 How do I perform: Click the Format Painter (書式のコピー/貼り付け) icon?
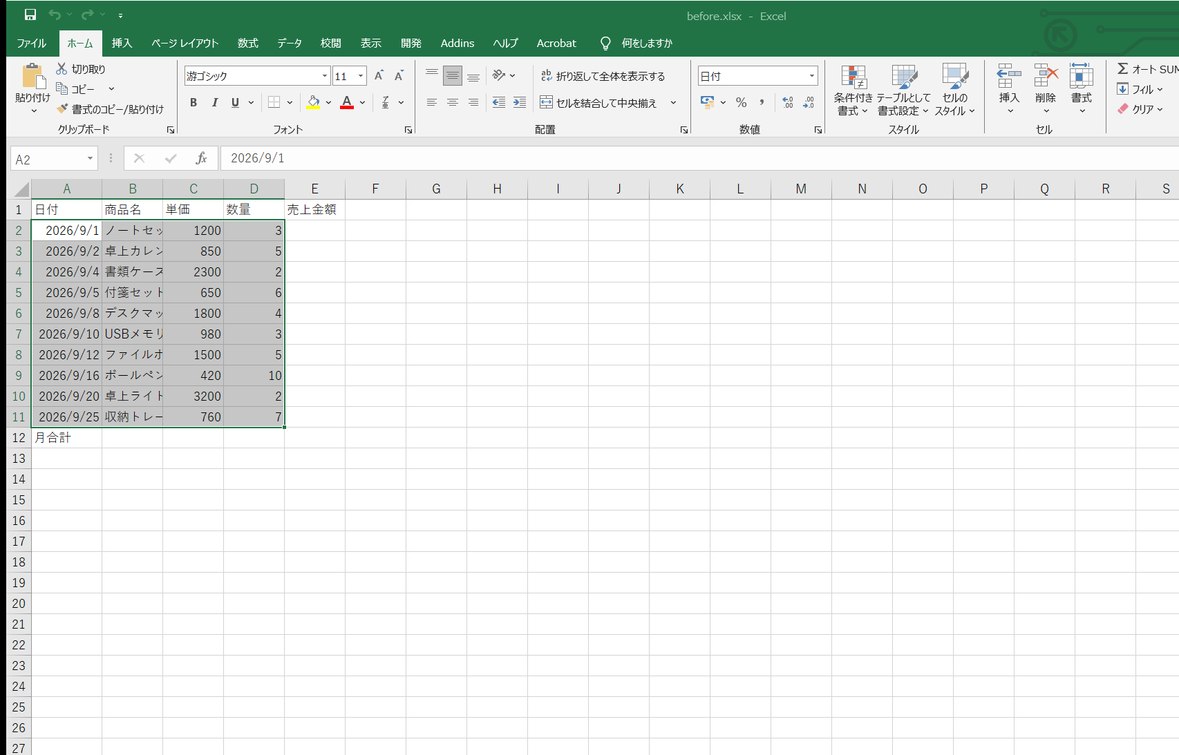tap(62, 108)
